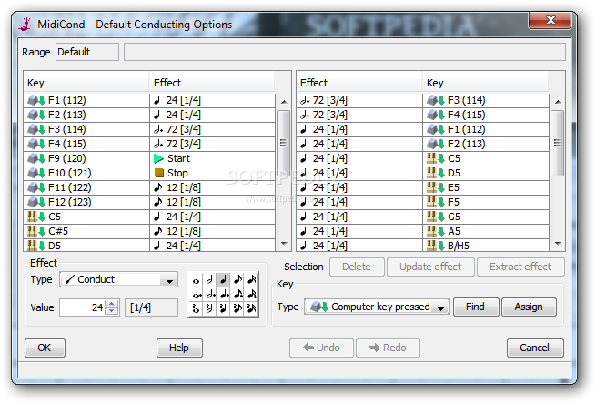Click the scroll-down arrow of the left list
The image size is (596, 403).
tap(284, 243)
